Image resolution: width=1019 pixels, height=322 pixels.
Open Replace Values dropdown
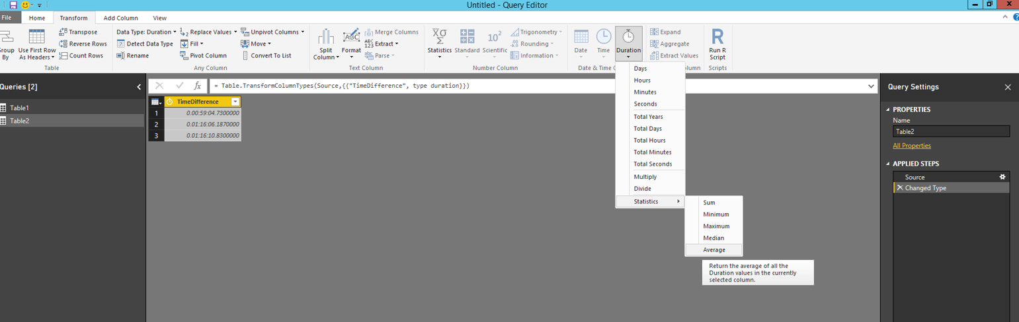(x=208, y=32)
